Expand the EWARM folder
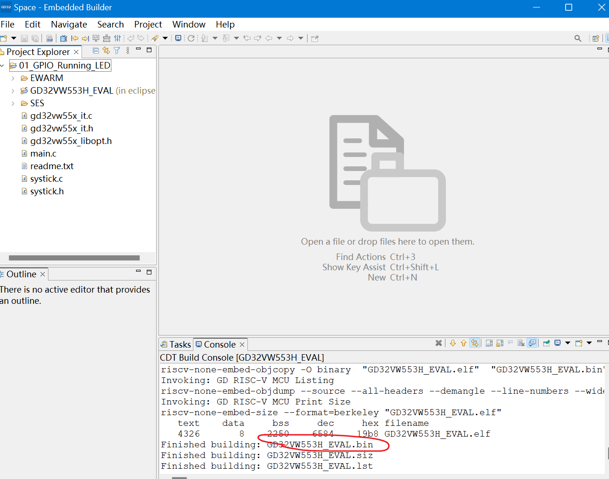This screenshot has width=609, height=479. click(13, 78)
